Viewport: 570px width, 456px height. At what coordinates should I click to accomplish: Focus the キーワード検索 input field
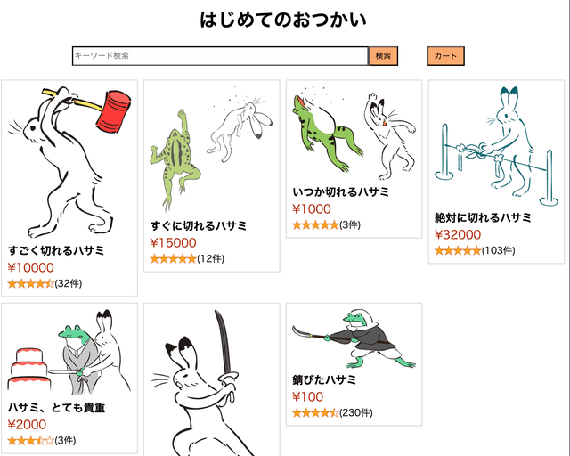click(x=220, y=56)
